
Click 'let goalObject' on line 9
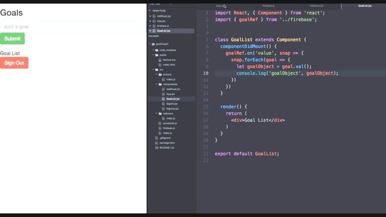pos(255,67)
